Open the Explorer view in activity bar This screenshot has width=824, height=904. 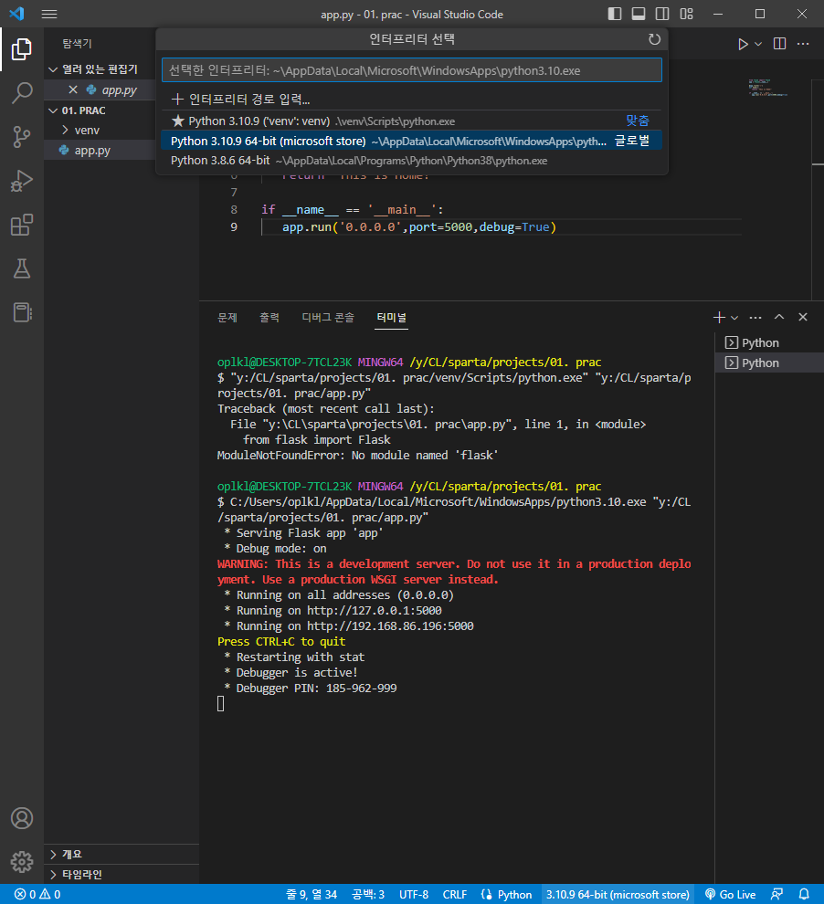pos(21,49)
